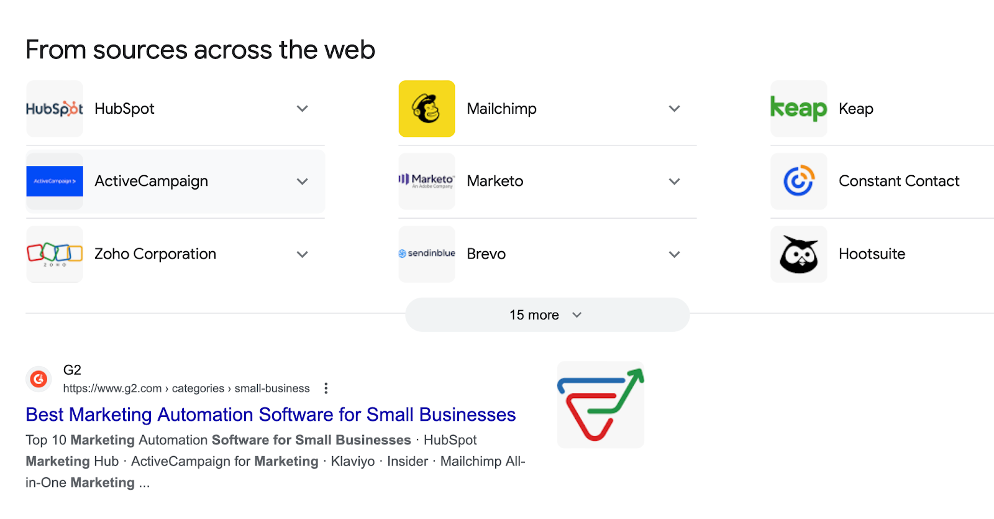
Task: Click the HubSpot logo icon
Action: (x=55, y=109)
